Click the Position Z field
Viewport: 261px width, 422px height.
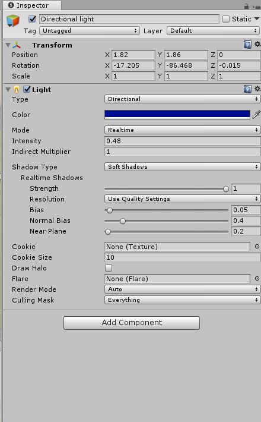click(239, 55)
